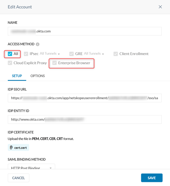Click the paperclip icon beside cert.cert
The image size is (170, 186).
11,147
